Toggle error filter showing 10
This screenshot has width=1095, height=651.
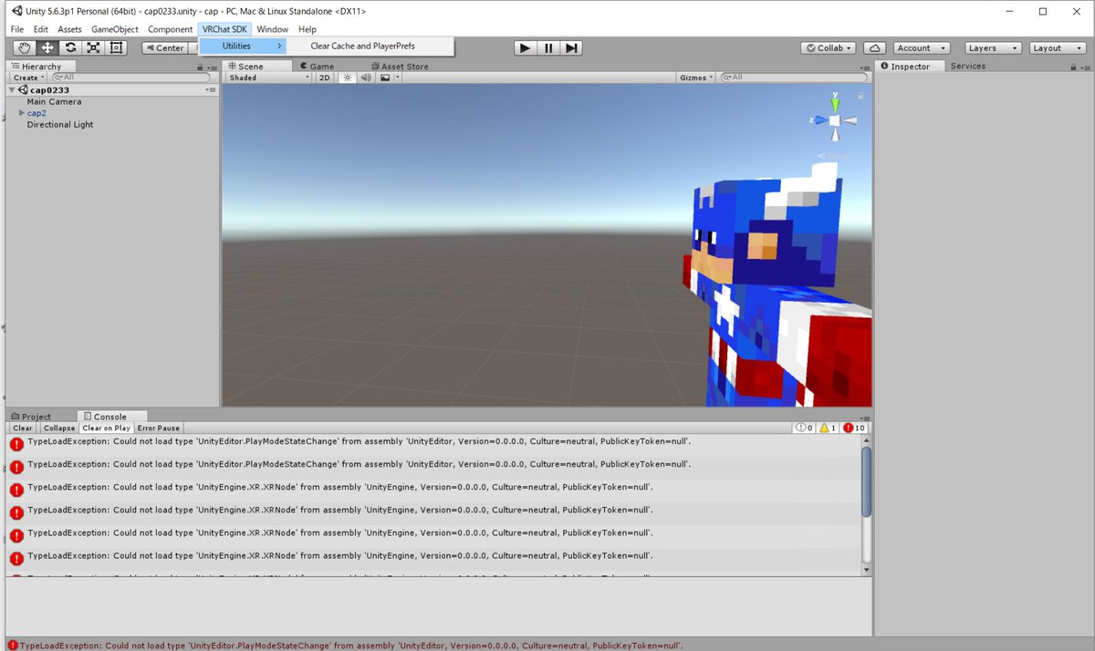(854, 428)
